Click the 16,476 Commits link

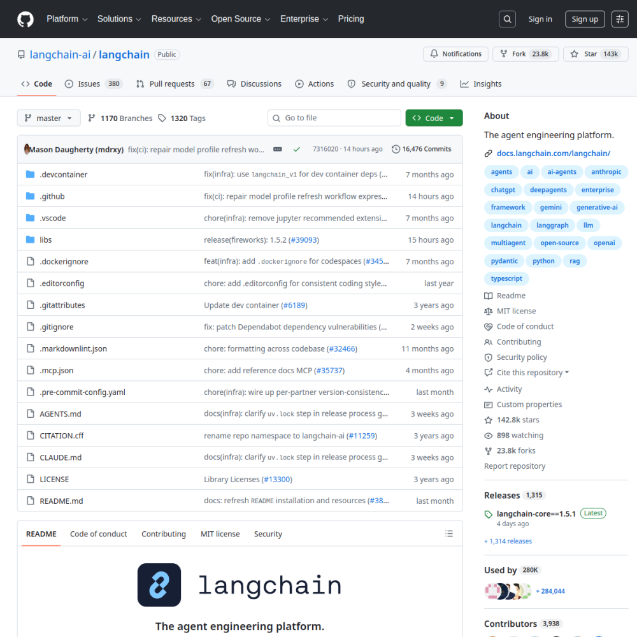422,149
